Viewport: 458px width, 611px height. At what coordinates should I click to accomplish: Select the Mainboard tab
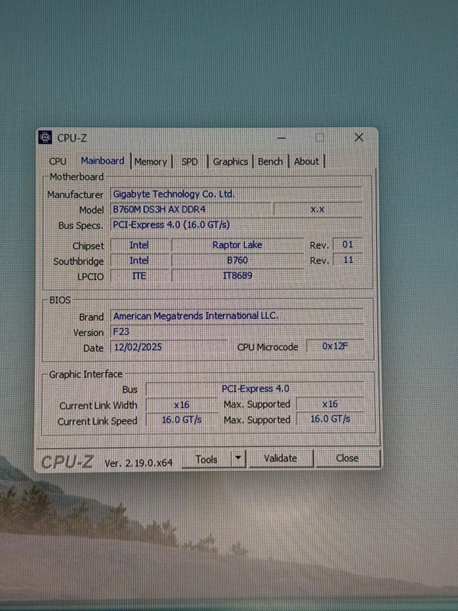pyautogui.click(x=103, y=161)
